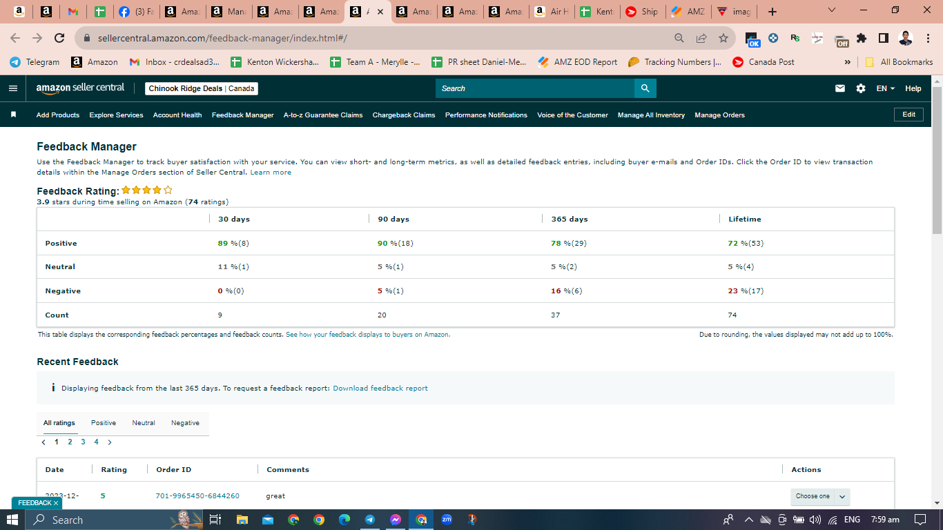The width and height of the screenshot is (943, 530).
Task: Open Zoom from the taskbar
Action: (x=447, y=520)
